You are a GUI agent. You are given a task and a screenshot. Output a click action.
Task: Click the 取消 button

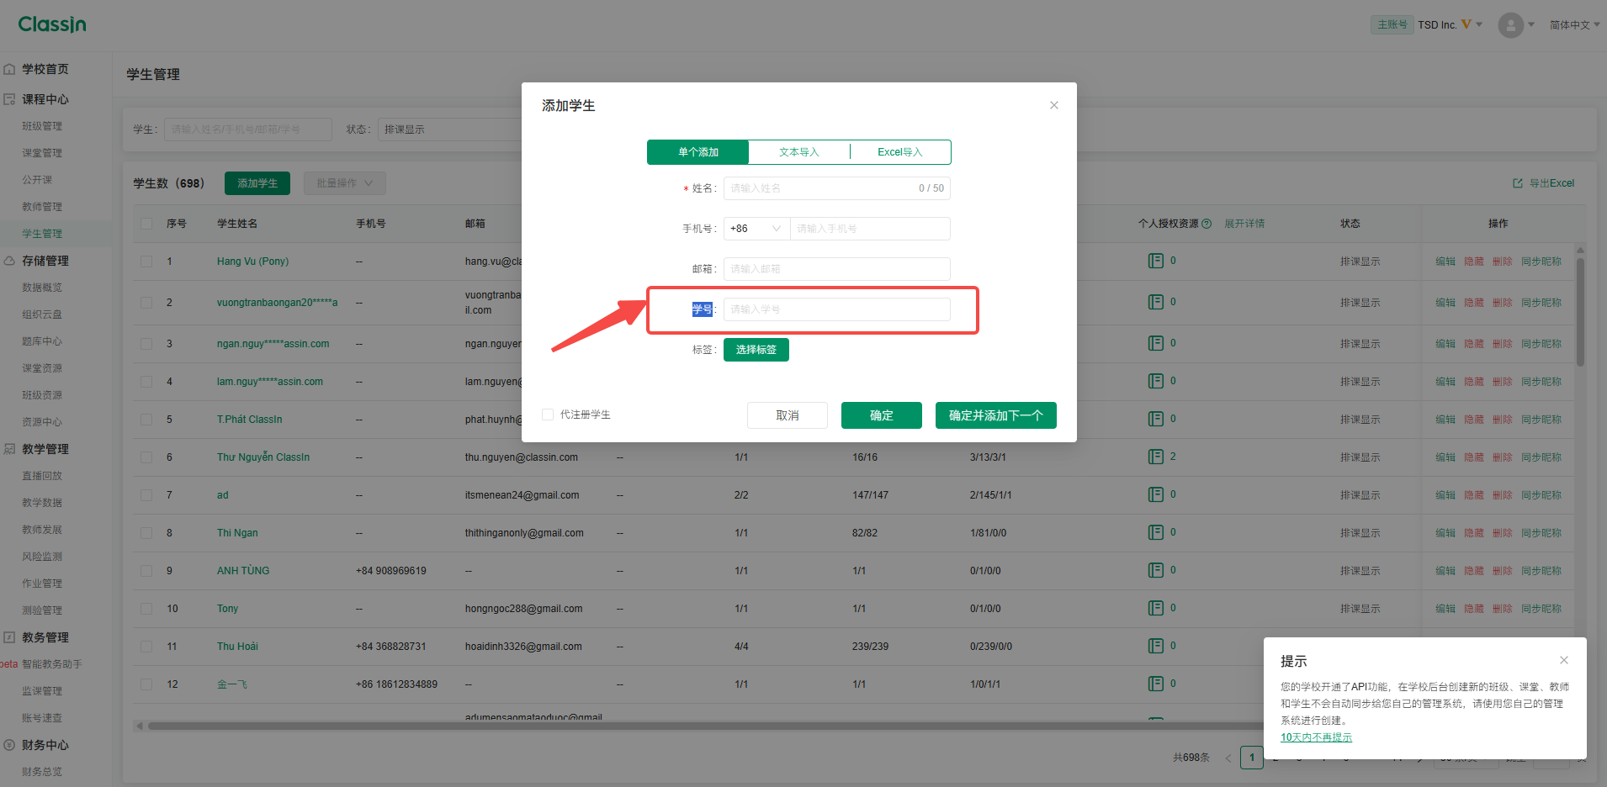point(788,415)
